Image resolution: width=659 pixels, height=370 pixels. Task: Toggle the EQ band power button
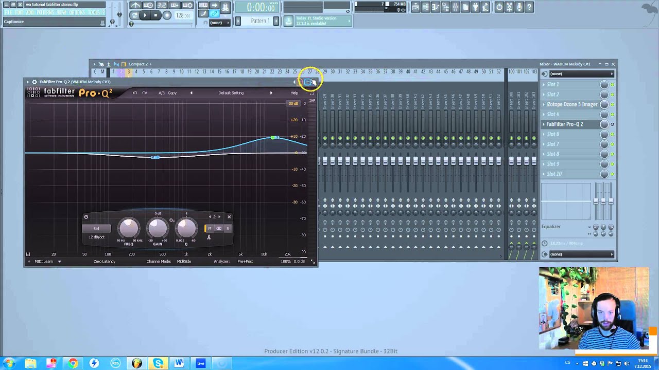86,217
